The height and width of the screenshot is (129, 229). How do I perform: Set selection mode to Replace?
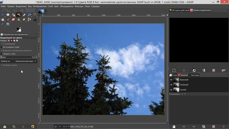[x=9, y=40]
